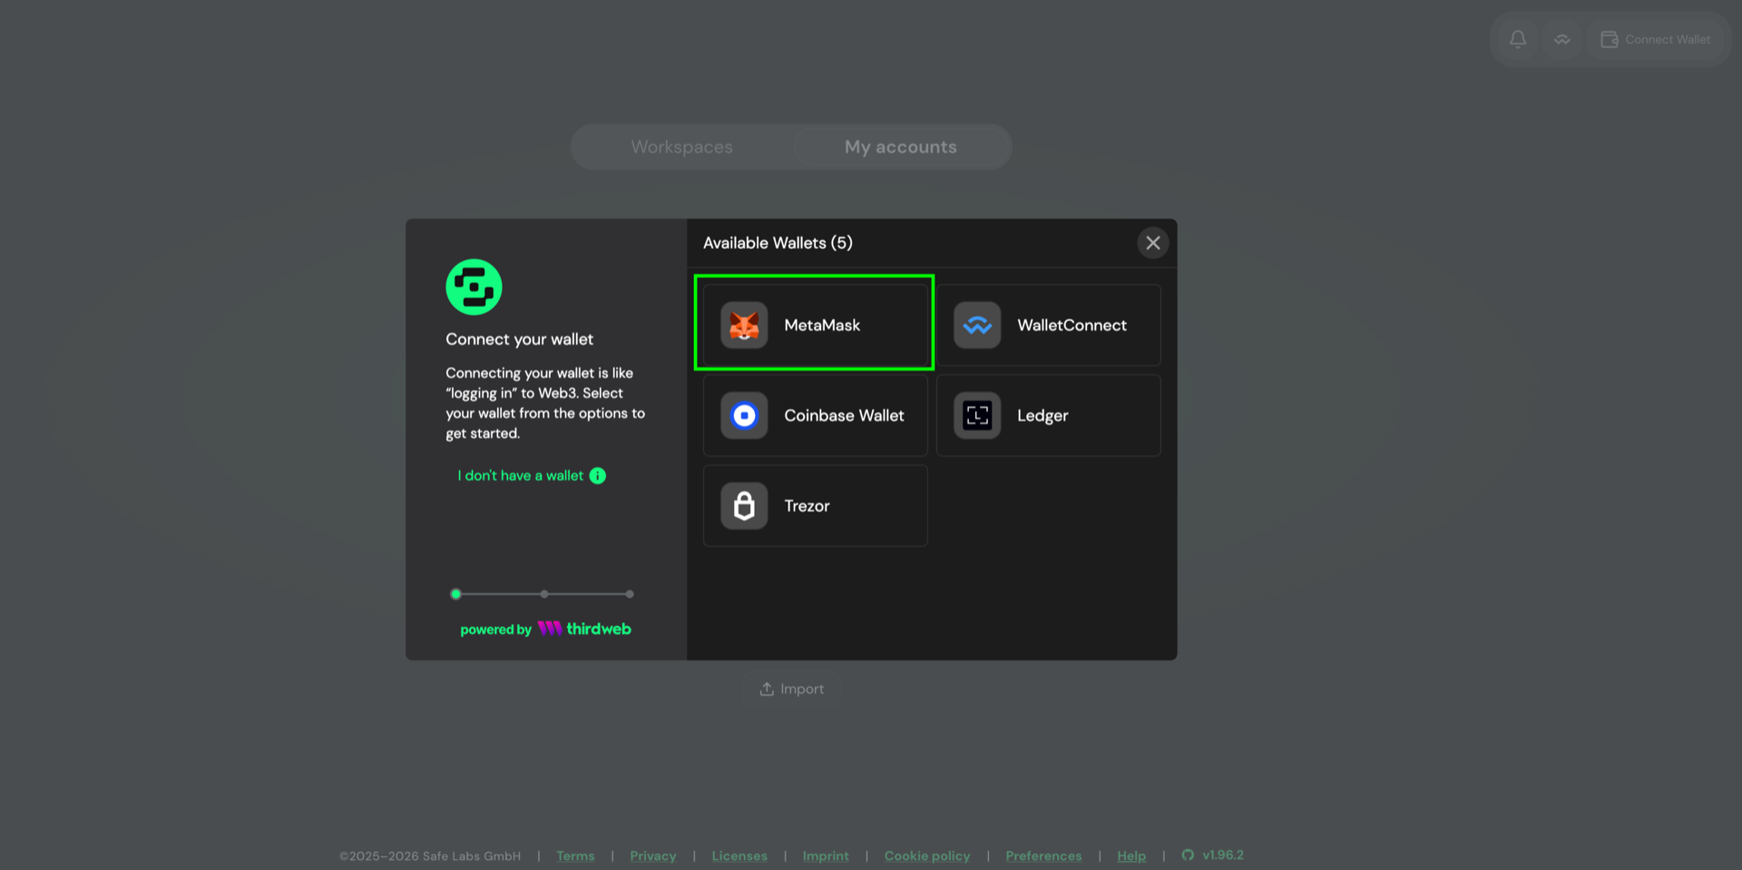Image resolution: width=1742 pixels, height=870 pixels.
Task: Click the Connect Wallet button in top bar
Action: tap(1655, 39)
